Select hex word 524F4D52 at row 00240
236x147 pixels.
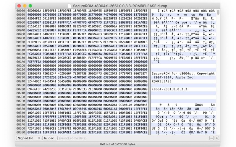pos(34,81)
